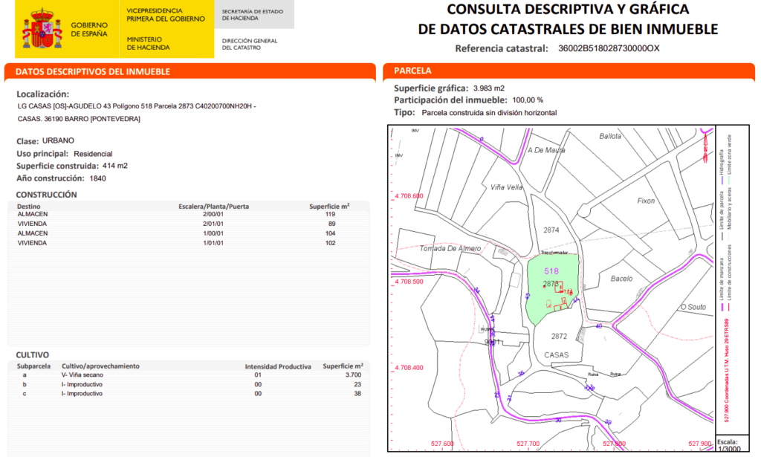Click 'VICEPRESIDENCIA PRIMERA DEL GOBIERNO' text
This screenshot has width=761, height=457.
coord(166,15)
